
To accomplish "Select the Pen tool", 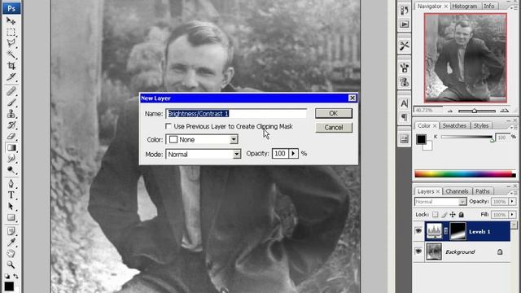I will (x=11, y=184).
